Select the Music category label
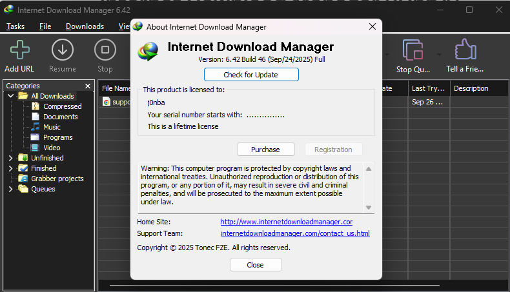 52,127
